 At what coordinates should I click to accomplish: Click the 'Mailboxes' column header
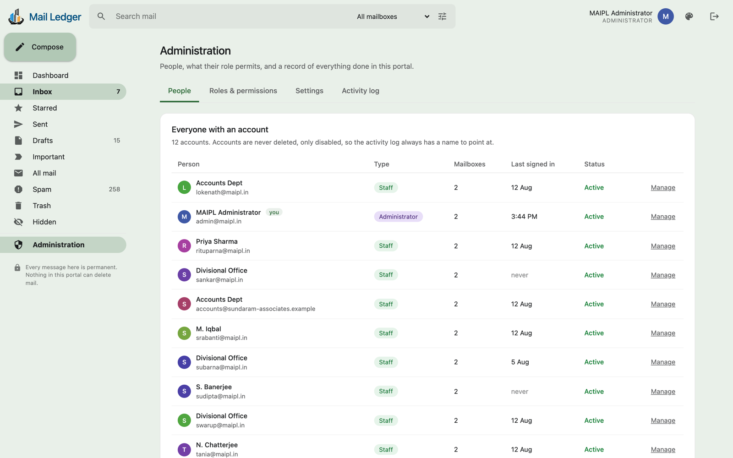point(470,164)
